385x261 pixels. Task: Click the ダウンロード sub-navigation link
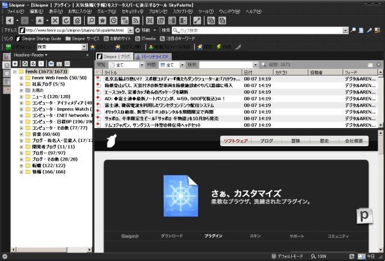click(171, 236)
